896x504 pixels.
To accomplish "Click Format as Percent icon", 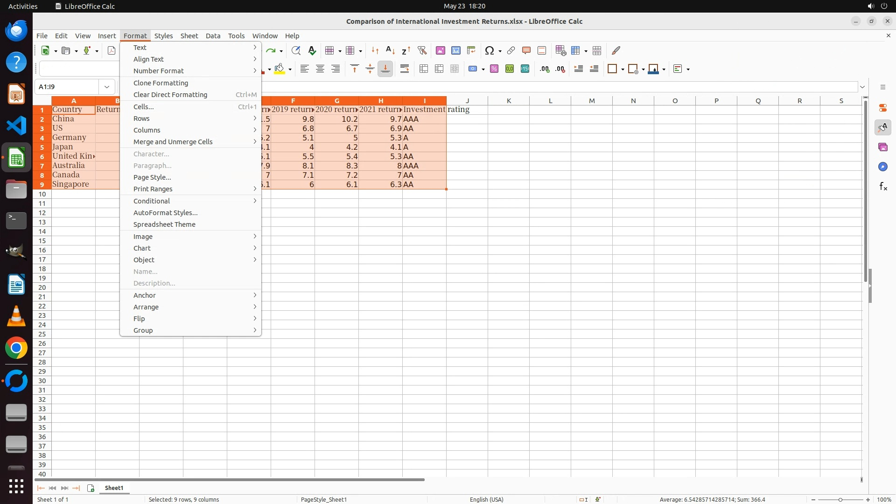I will pyautogui.click(x=494, y=69).
